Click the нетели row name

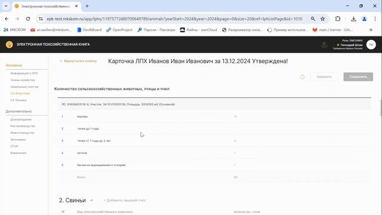[82, 153]
